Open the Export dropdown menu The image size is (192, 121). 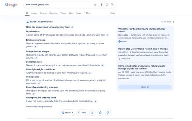tap(67, 112)
